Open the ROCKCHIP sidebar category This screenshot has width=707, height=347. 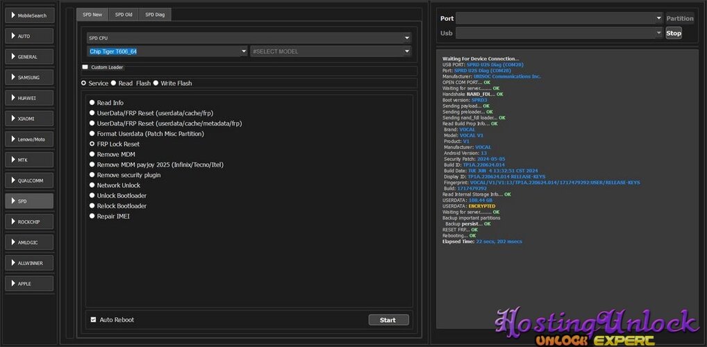pos(29,221)
